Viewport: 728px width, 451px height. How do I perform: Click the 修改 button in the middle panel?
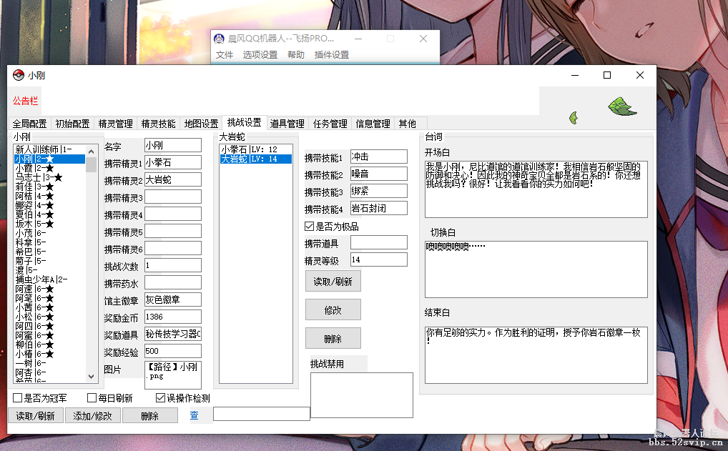333,309
